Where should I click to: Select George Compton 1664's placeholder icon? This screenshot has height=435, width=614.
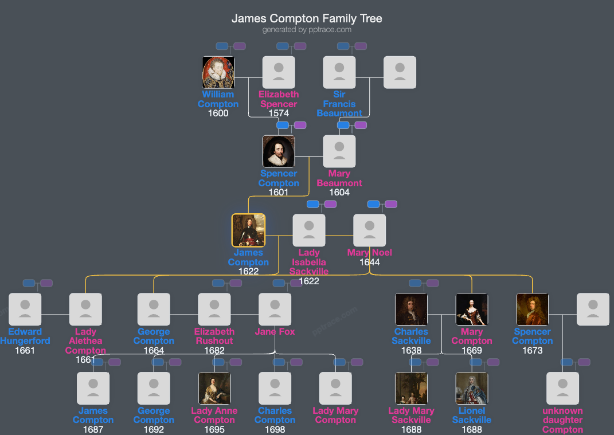pos(154,308)
